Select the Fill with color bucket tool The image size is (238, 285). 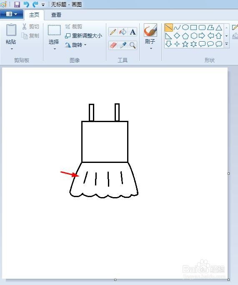[x=123, y=32]
